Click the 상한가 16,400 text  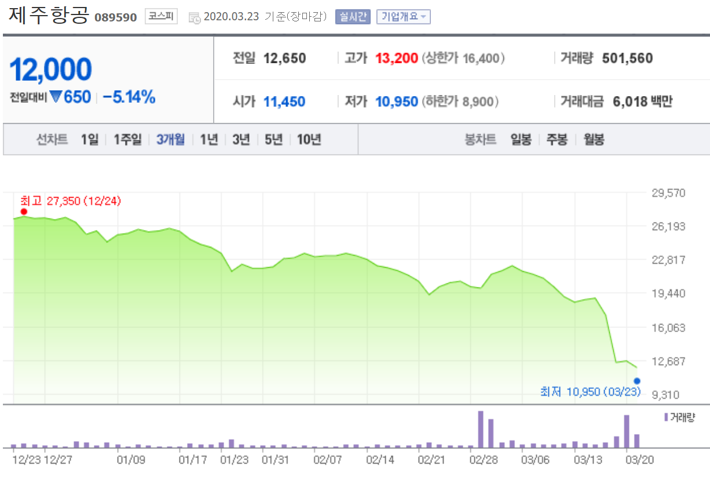click(x=463, y=58)
